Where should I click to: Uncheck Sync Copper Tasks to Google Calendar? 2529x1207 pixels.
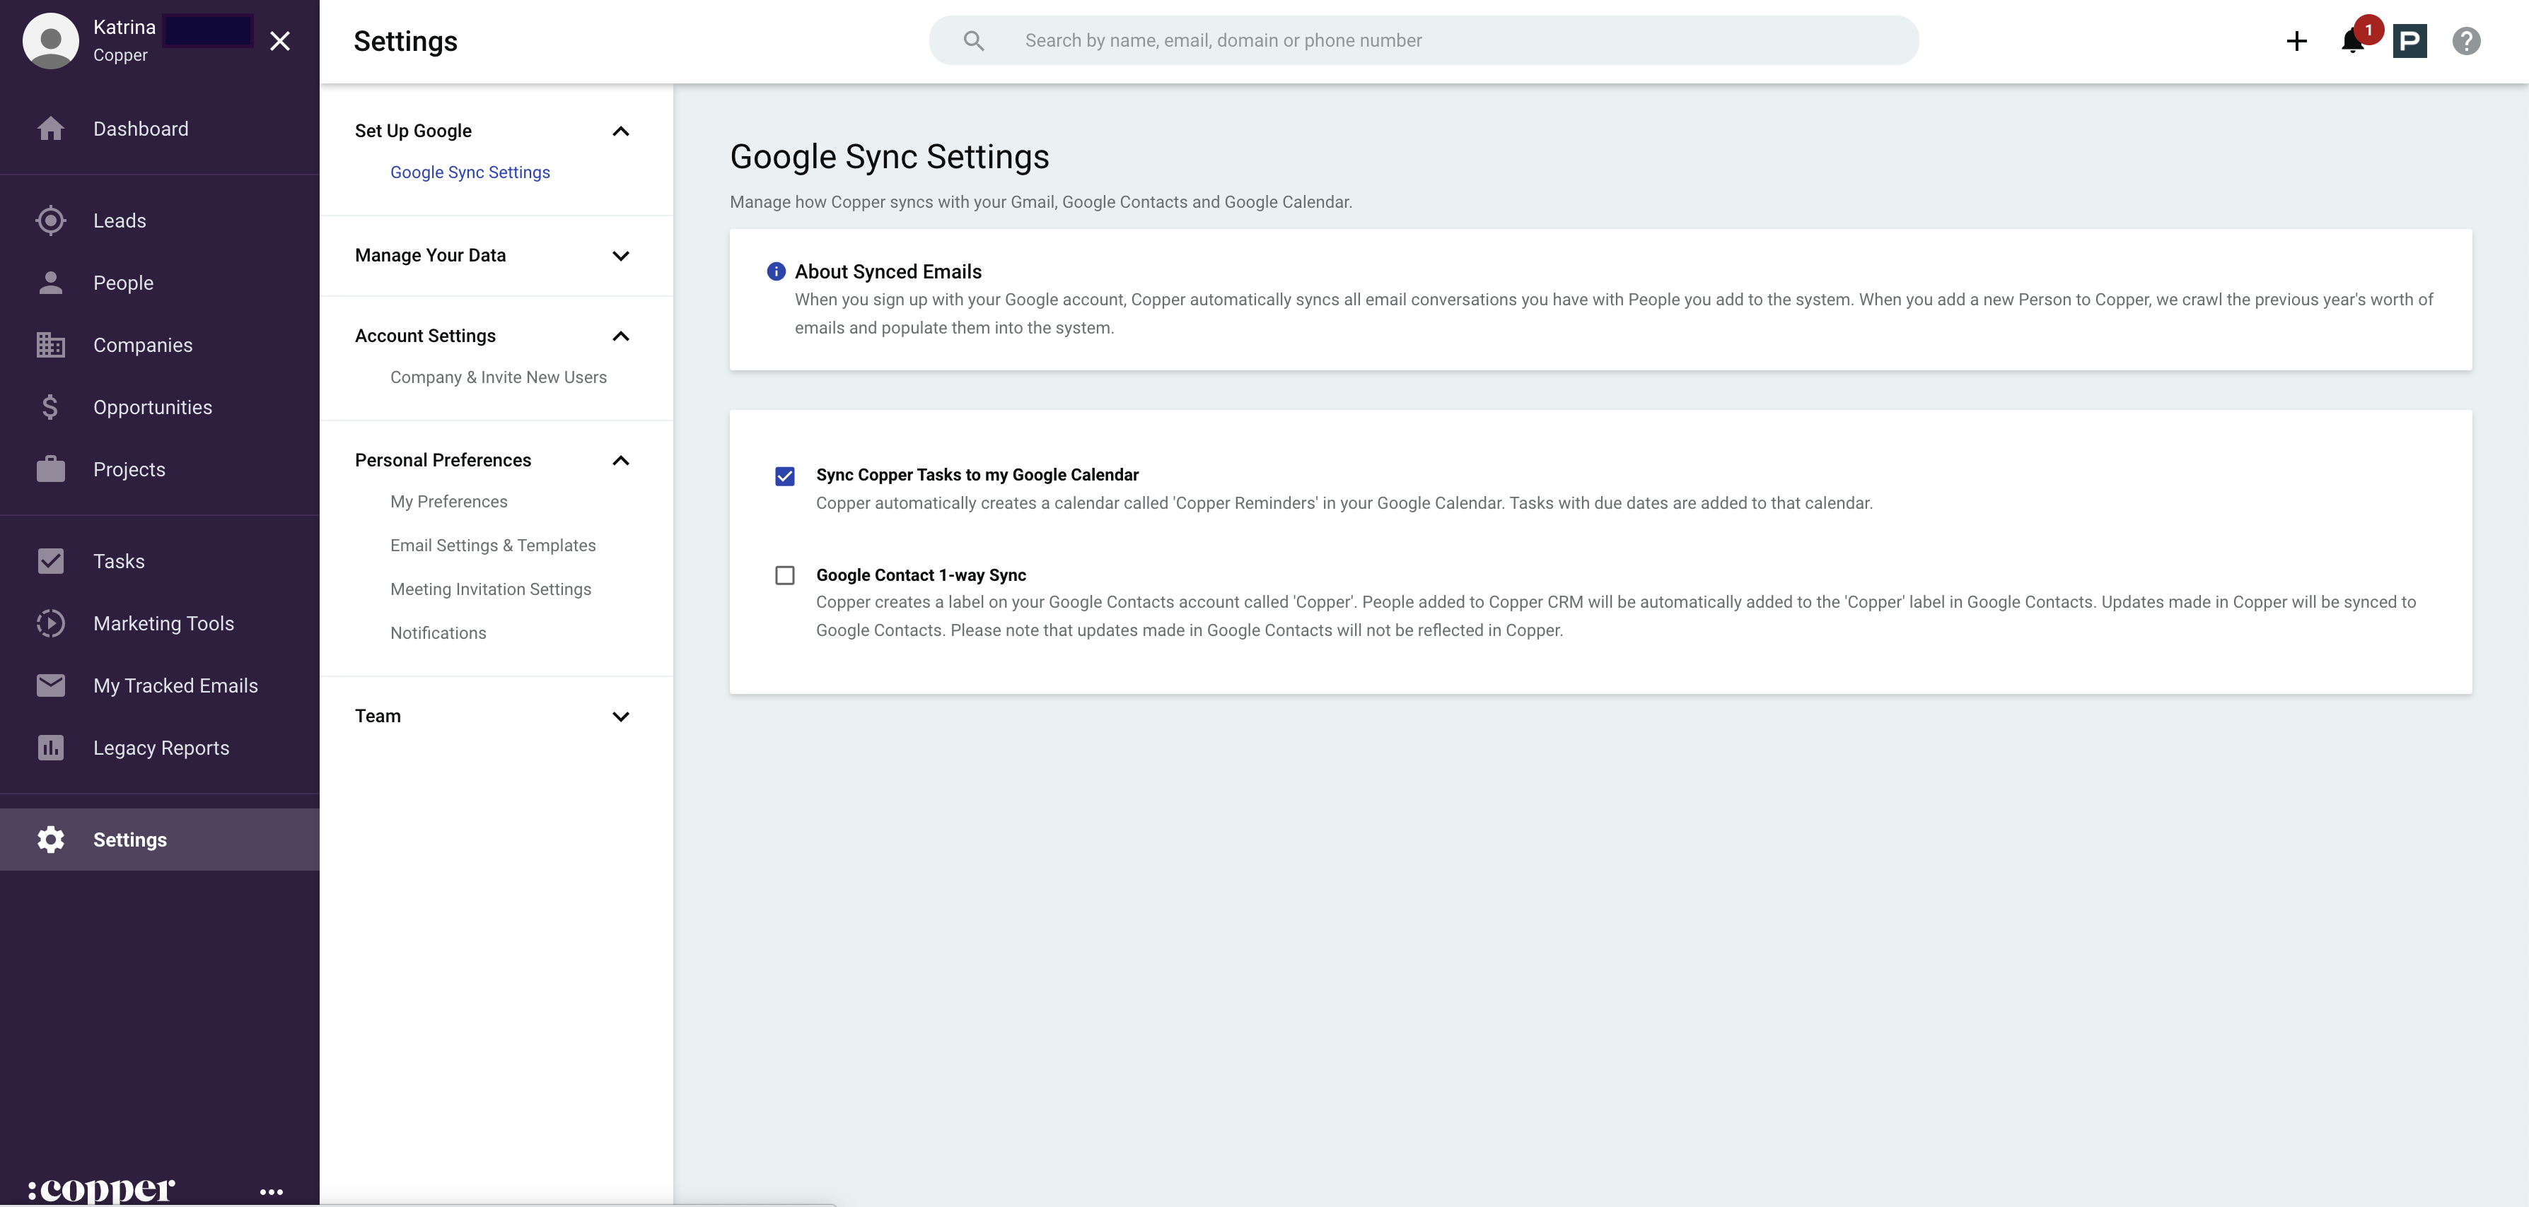click(784, 476)
